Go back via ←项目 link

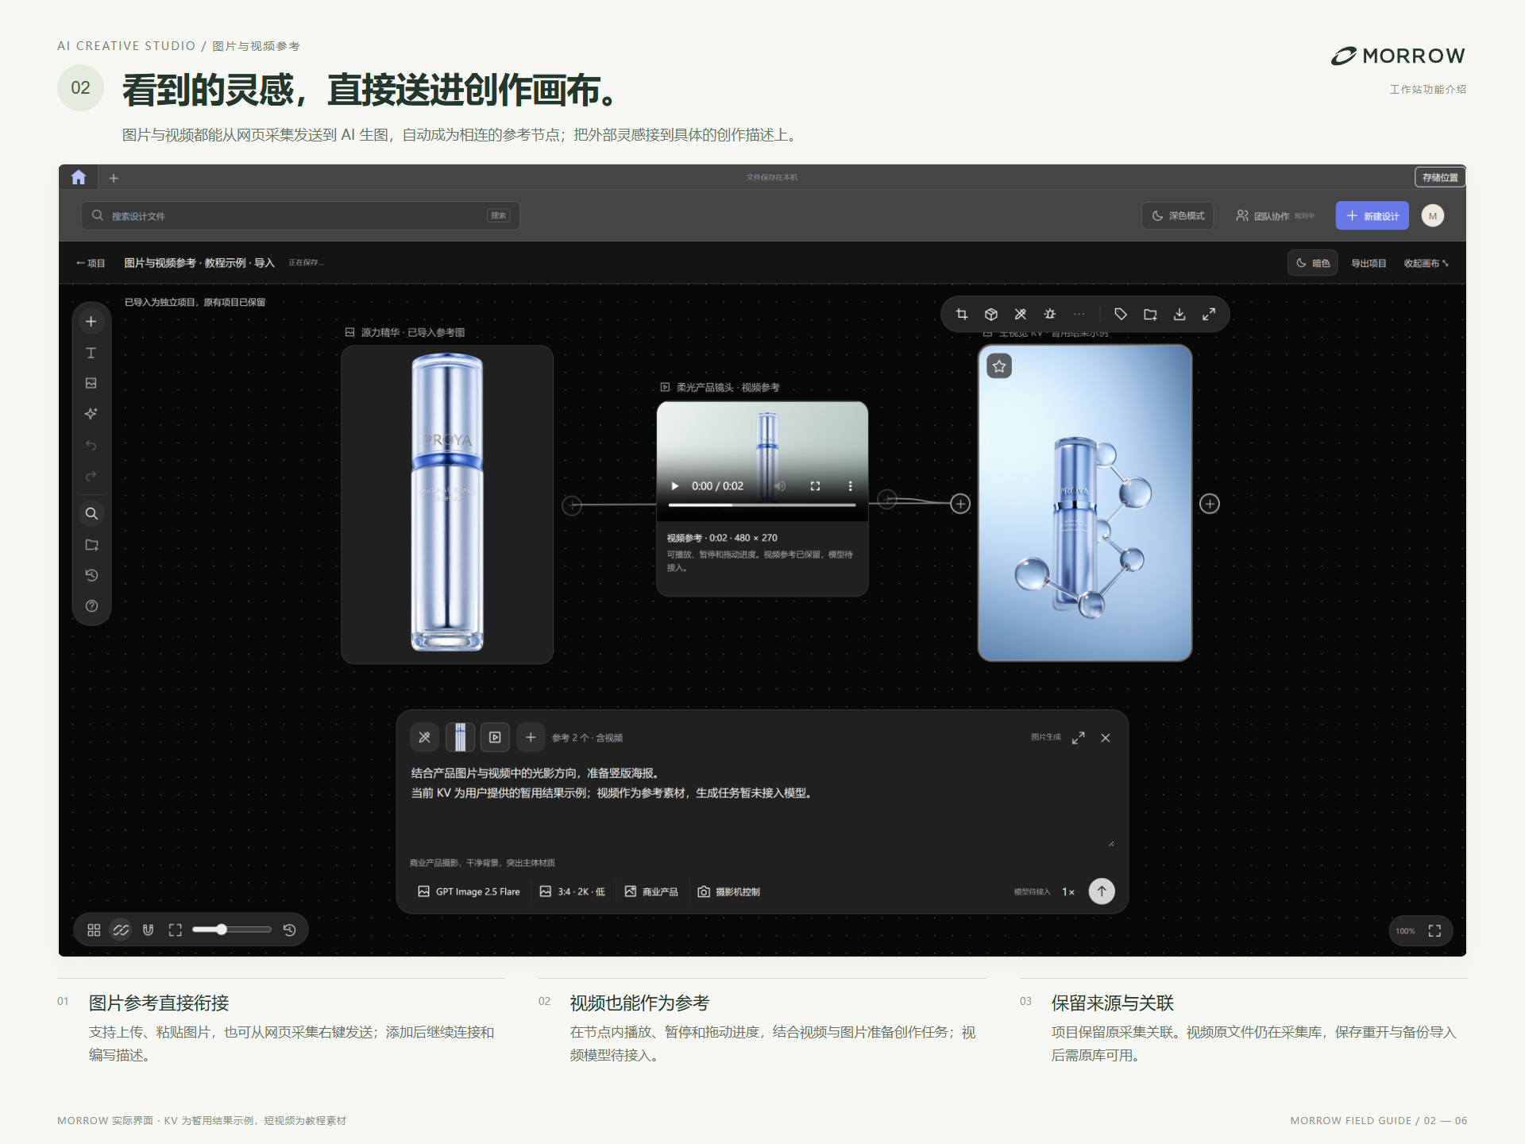(x=91, y=263)
